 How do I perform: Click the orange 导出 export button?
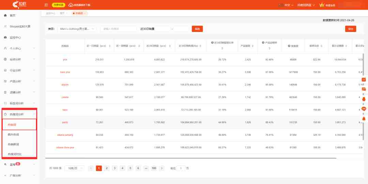tap(351, 29)
